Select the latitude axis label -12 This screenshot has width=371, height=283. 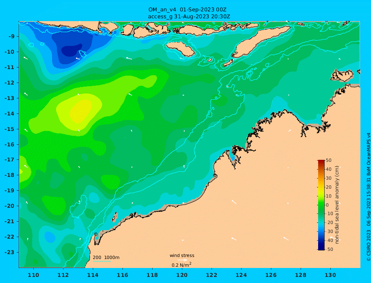[10, 83]
